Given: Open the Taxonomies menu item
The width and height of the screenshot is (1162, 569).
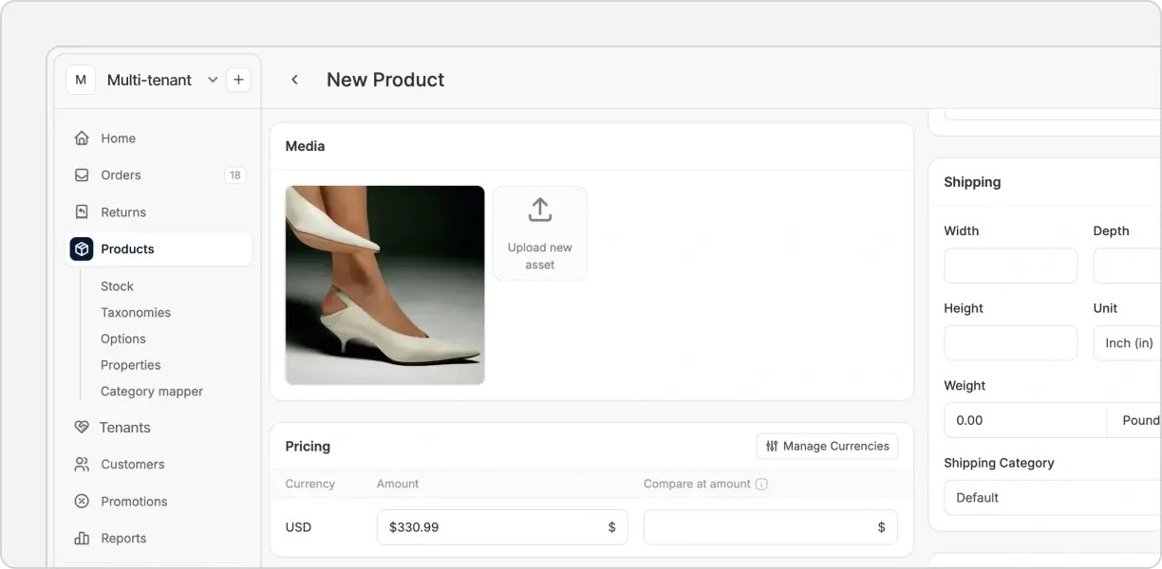Looking at the screenshot, I should click(x=136, y=312).
